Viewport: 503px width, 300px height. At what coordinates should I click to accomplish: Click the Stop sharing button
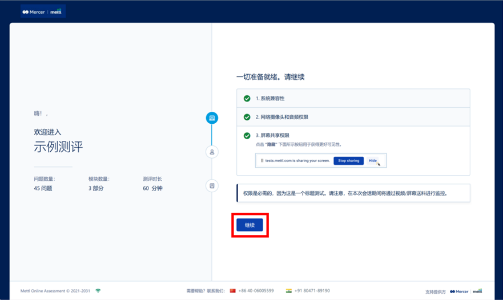(348, 161)
